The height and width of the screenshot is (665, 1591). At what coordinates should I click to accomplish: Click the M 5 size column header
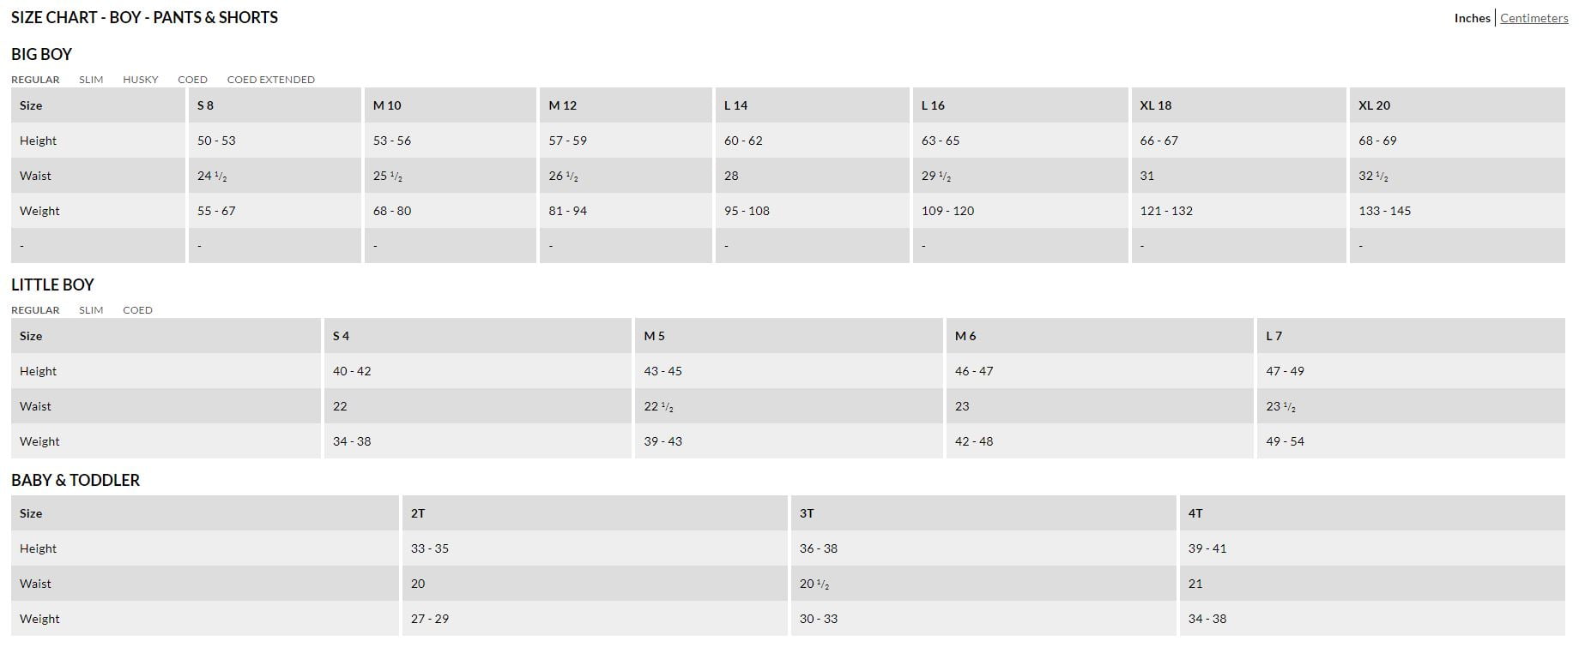pyautogui.click(x=654, y=336)
